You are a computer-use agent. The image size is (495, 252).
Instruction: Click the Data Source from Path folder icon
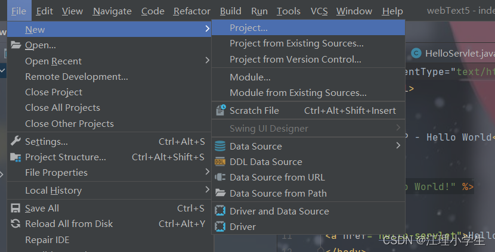click(219, 193)
